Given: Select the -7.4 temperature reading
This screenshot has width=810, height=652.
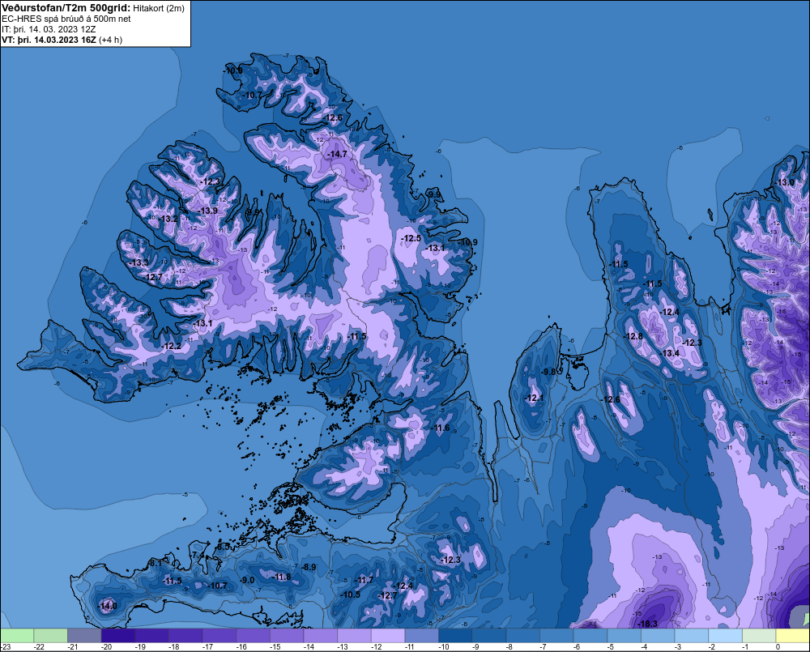Looking at the screenshot, I should point(198,554).
